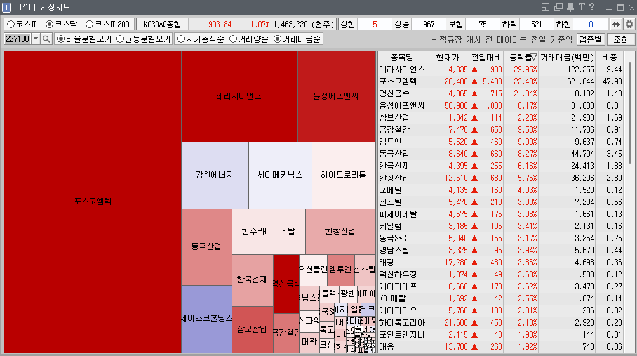Viewport: 637px width, 356px height.
Task: Click the stock code input field 227100
Action: 18,39
